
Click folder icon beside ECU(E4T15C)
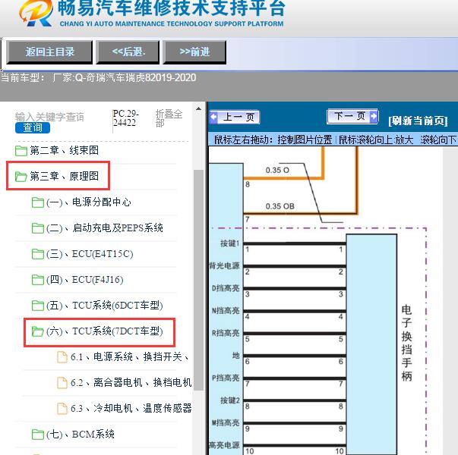click(x=38, y=254)
